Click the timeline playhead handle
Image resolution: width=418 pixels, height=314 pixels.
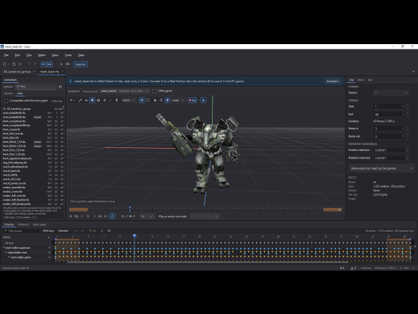coord(134,235)
